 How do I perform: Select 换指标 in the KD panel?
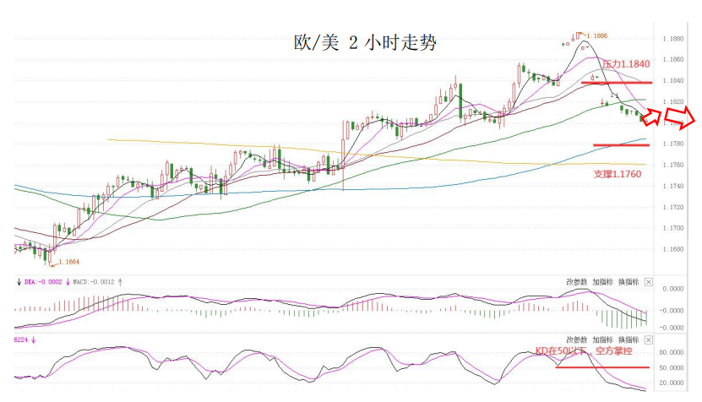click(629, 340)
